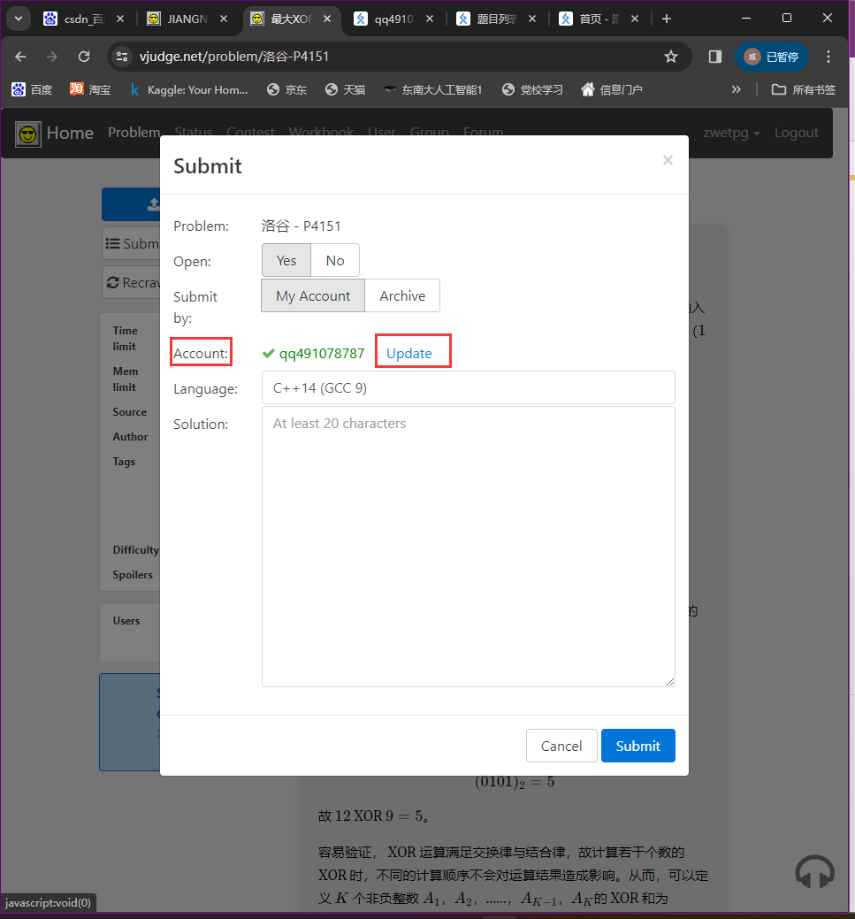Click the green checkmark beside qq491078787
Viewport: 855px width, 919px height.
pyautogui.click(x=267, y=352)
